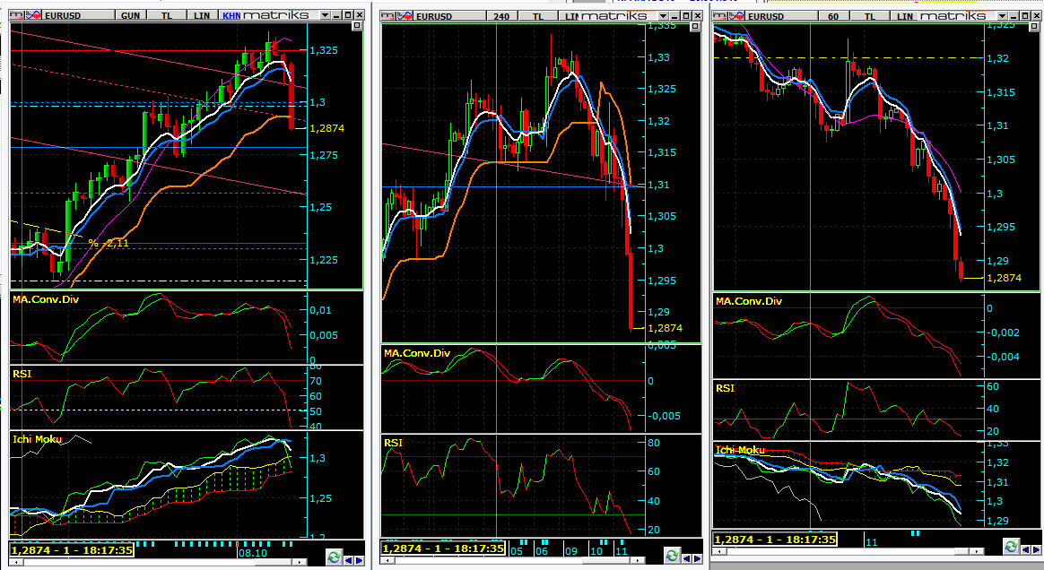
Task: Click the '08.10' date marker in the GUN window
Action: 252,553
